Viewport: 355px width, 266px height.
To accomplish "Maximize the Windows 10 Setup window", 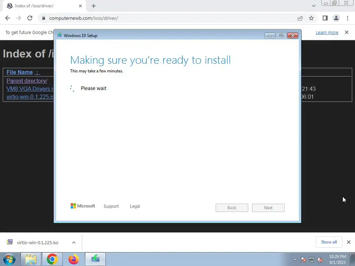I will click(281, 36).
